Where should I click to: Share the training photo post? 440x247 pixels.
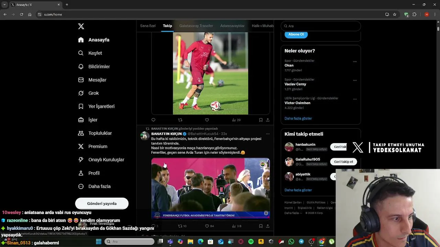pos(268,120)
